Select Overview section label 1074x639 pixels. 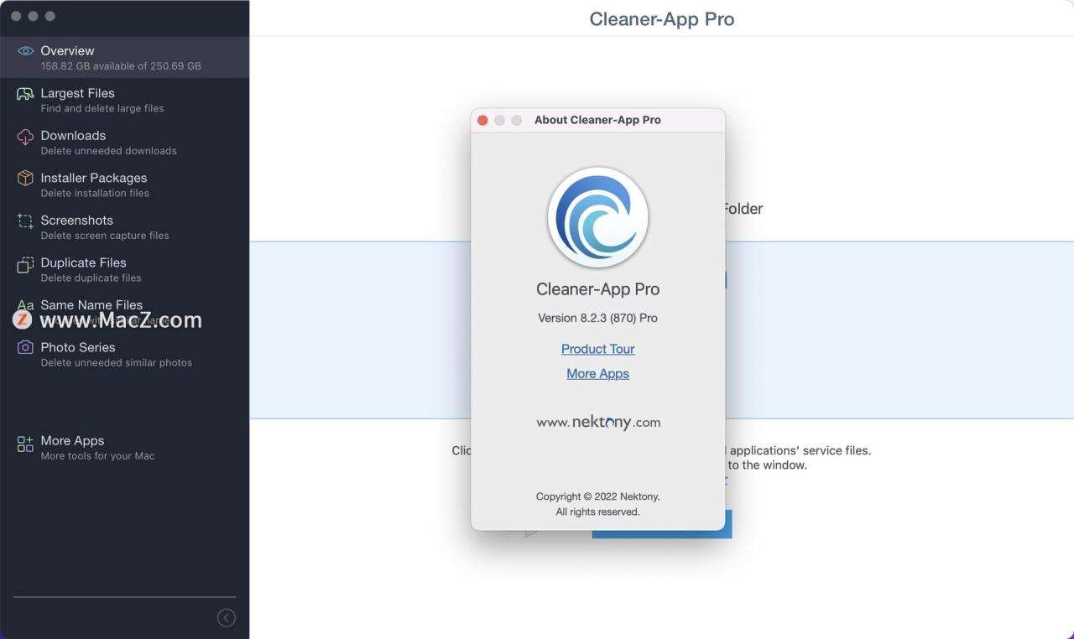click(x=67, y=51)
